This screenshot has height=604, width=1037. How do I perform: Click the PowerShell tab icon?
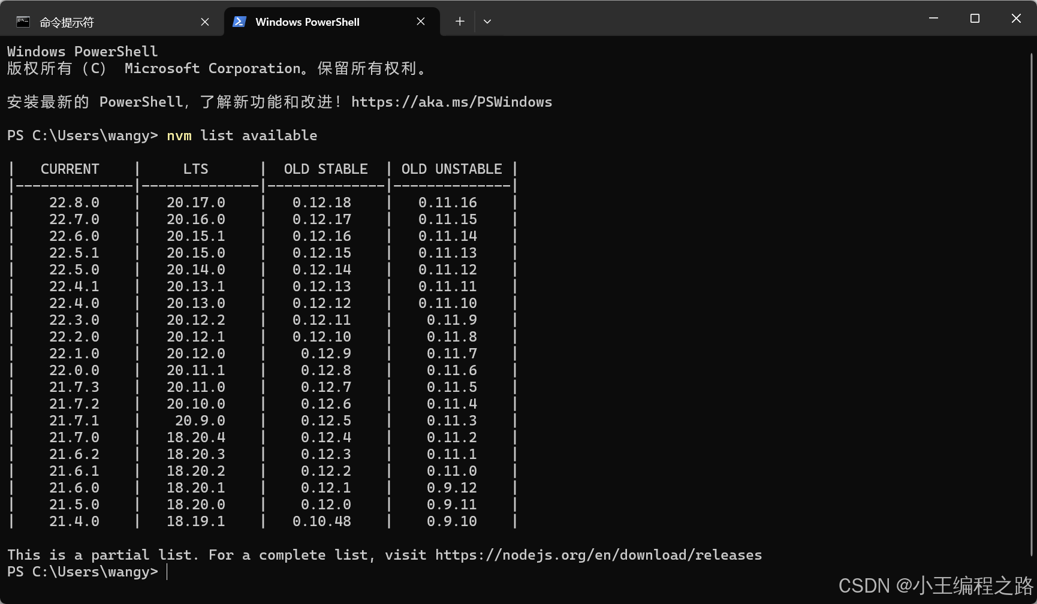pyautogui.click(x=239, y=22)
